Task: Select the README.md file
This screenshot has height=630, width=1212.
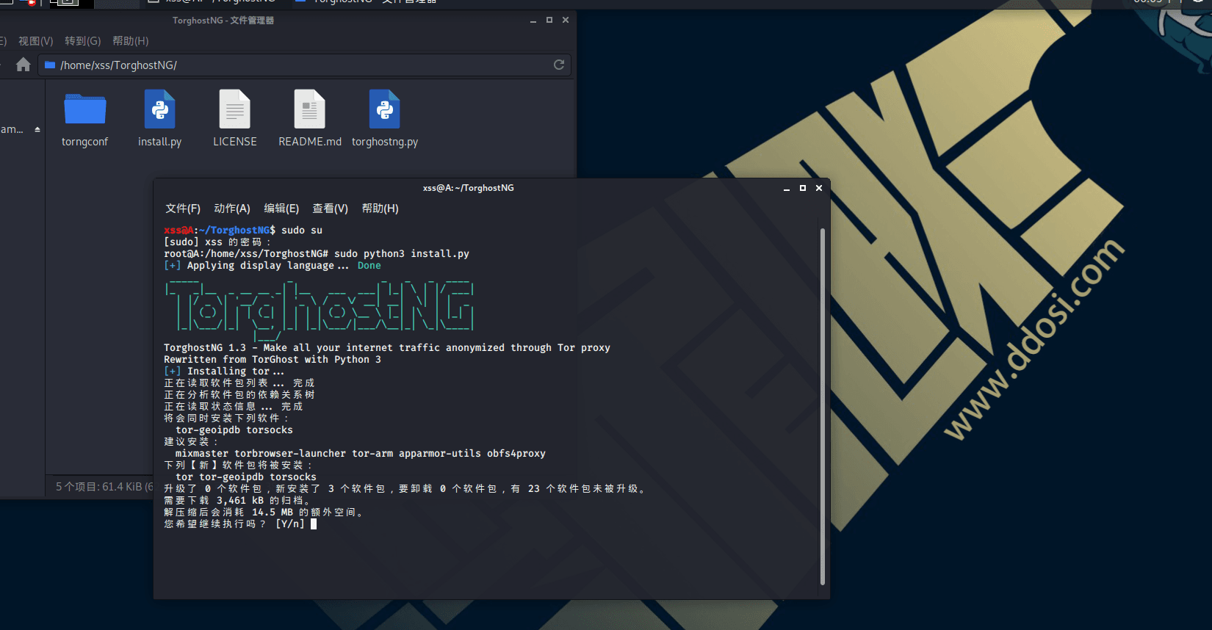Action: pos(310,120)
